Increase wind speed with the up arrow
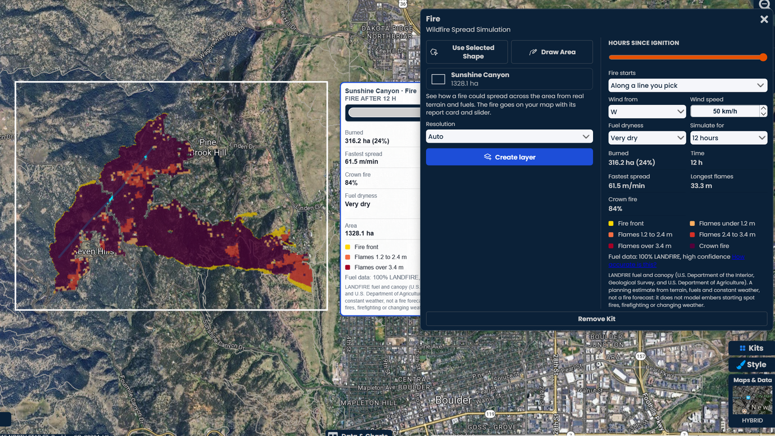 763,108
